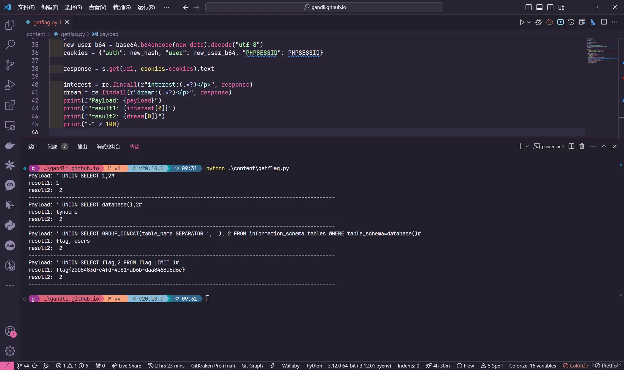Viewport: 624px width, 370px height.
Task: Switch to the 问题 tab in the panel
Action: click(52, 146)
